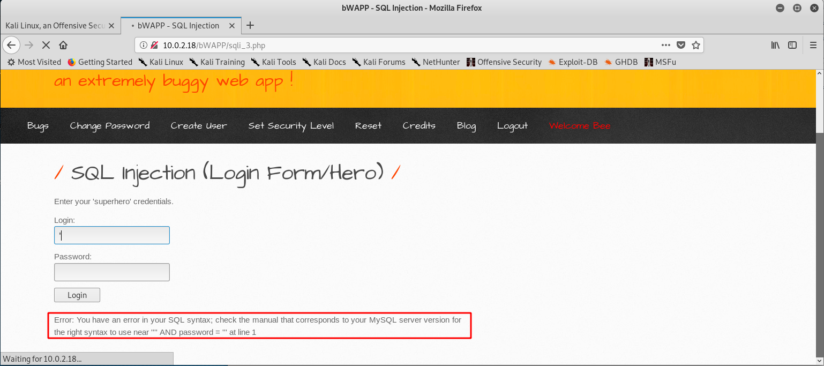Click the broken security shield indicator

click(154, 45)
